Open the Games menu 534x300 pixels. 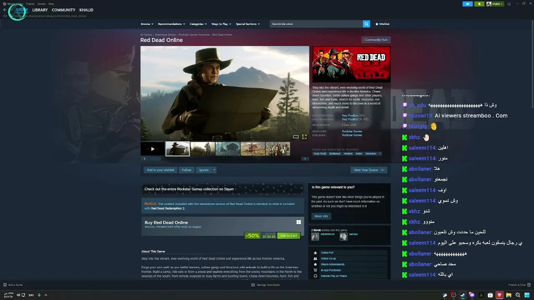[x=42, y=4]
